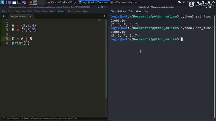
Task: Open Sublime Text Find menu
Action: click(x=30, y=11)
